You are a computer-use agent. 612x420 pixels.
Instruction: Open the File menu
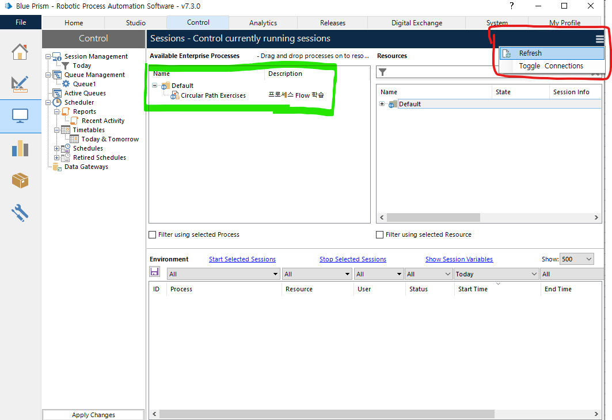click(x=21, y=22)
